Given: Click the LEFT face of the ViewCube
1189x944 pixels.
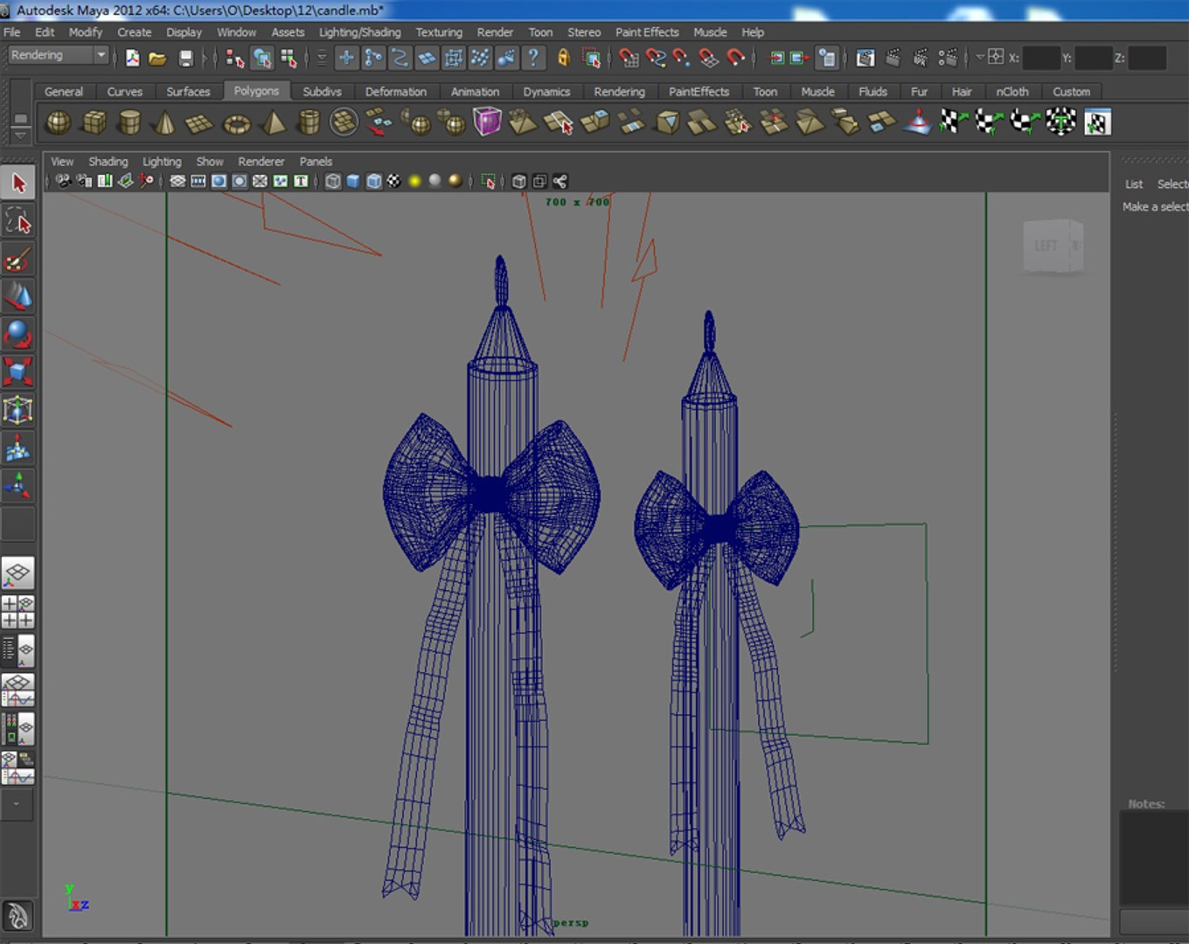Looking at the screenshot, I should click(1046, 246).
